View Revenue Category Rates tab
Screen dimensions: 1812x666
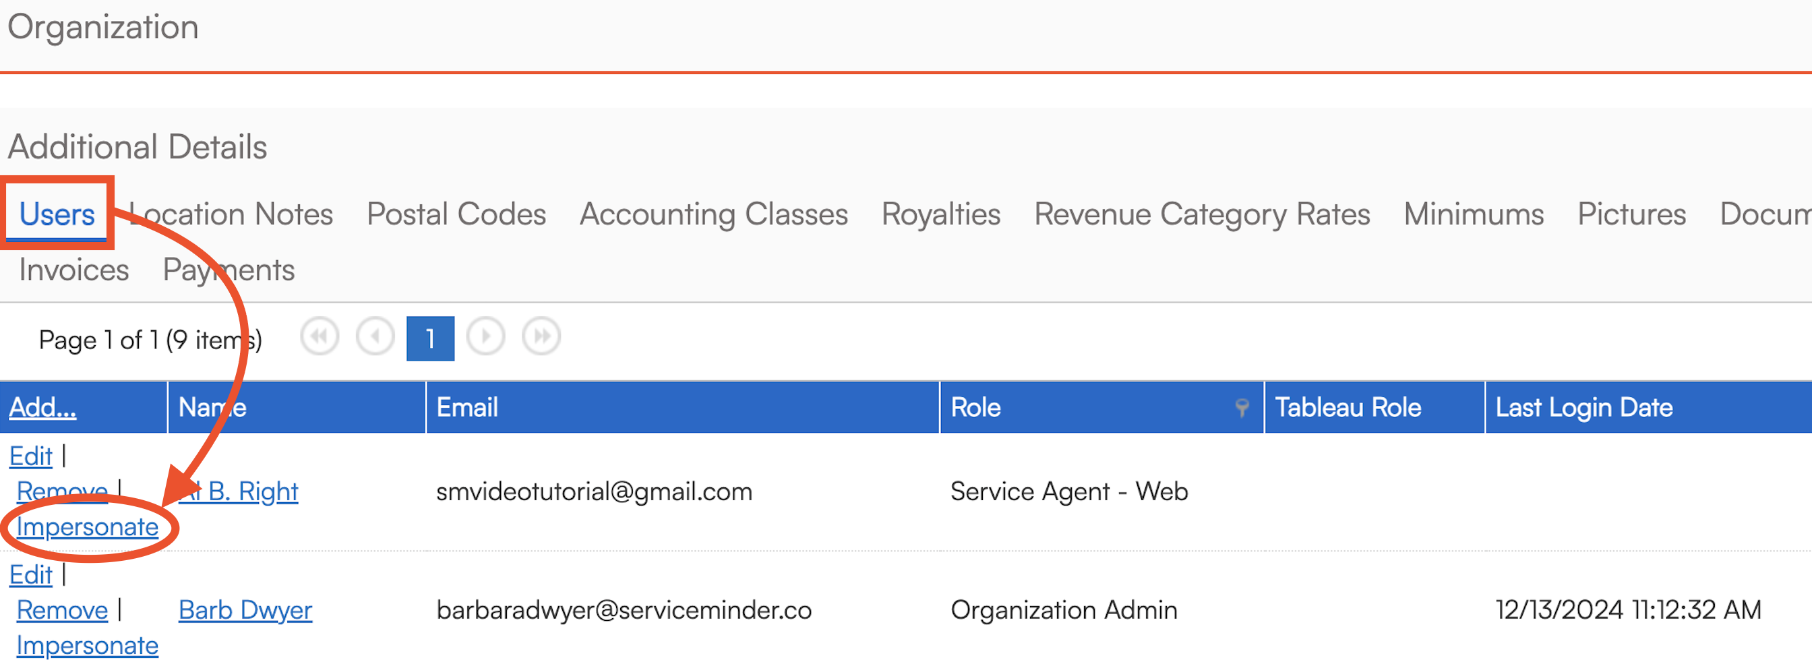pos(1201,214)
